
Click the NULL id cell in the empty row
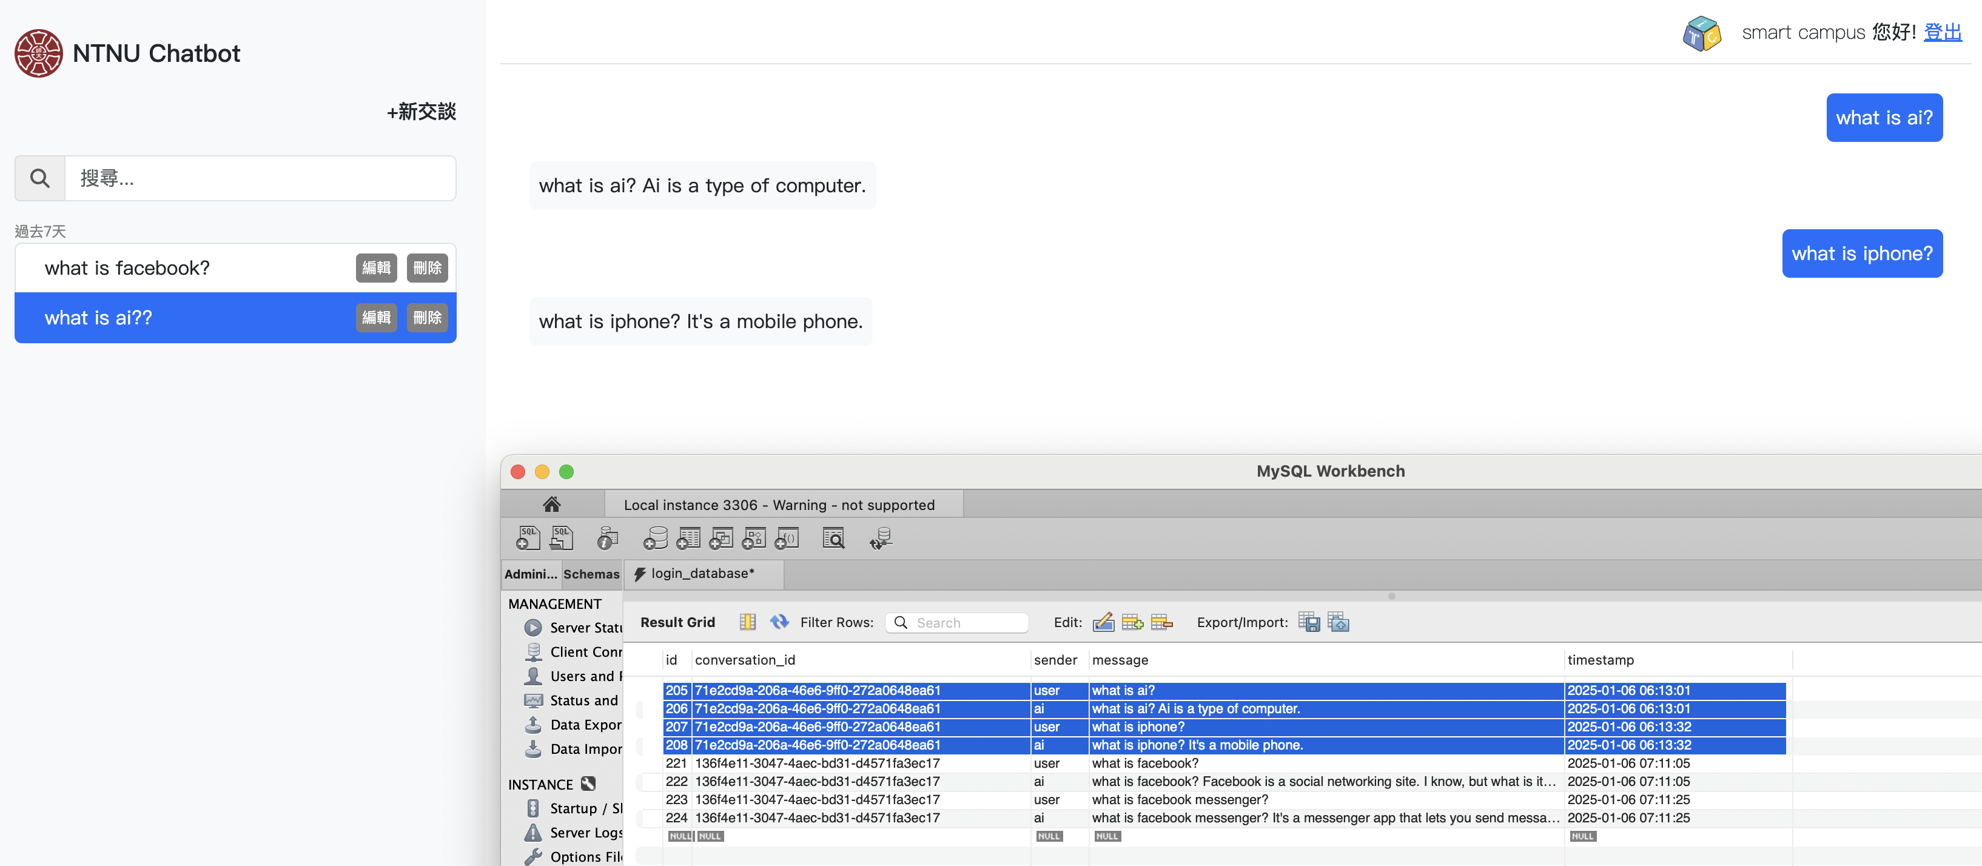679,836
